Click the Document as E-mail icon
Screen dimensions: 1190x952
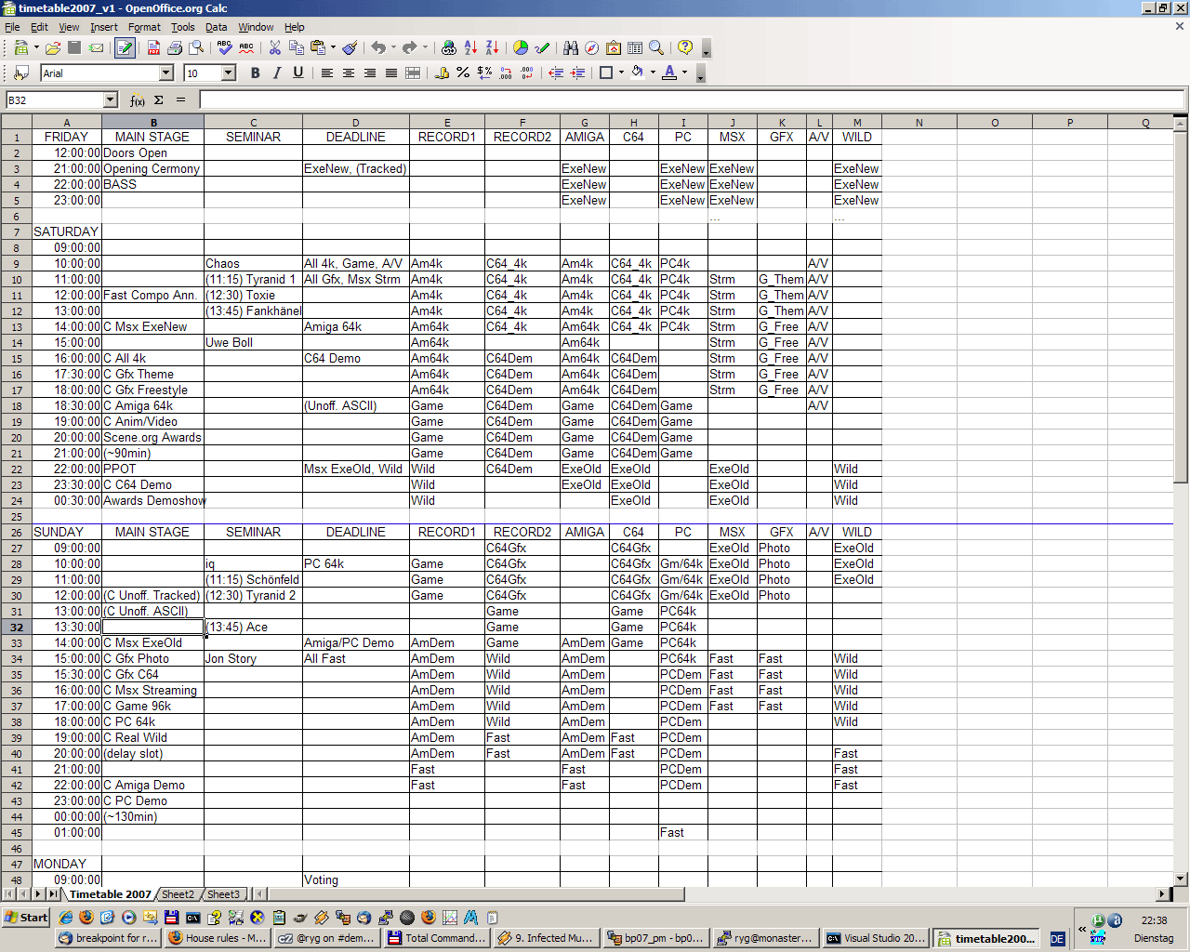[x=97, y=47]
